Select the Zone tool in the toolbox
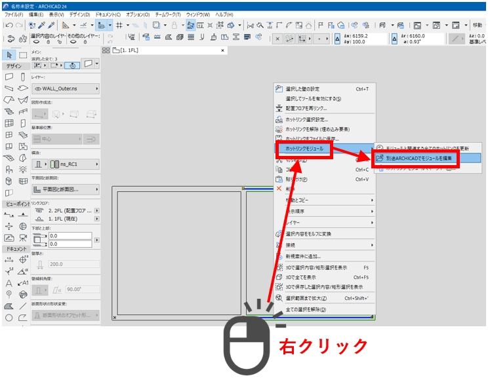The width and height of the screenshot is (490, 380). tap(23, 147)
